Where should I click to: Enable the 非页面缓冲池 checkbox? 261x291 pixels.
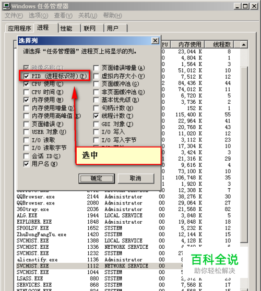(x=96, y=92)
